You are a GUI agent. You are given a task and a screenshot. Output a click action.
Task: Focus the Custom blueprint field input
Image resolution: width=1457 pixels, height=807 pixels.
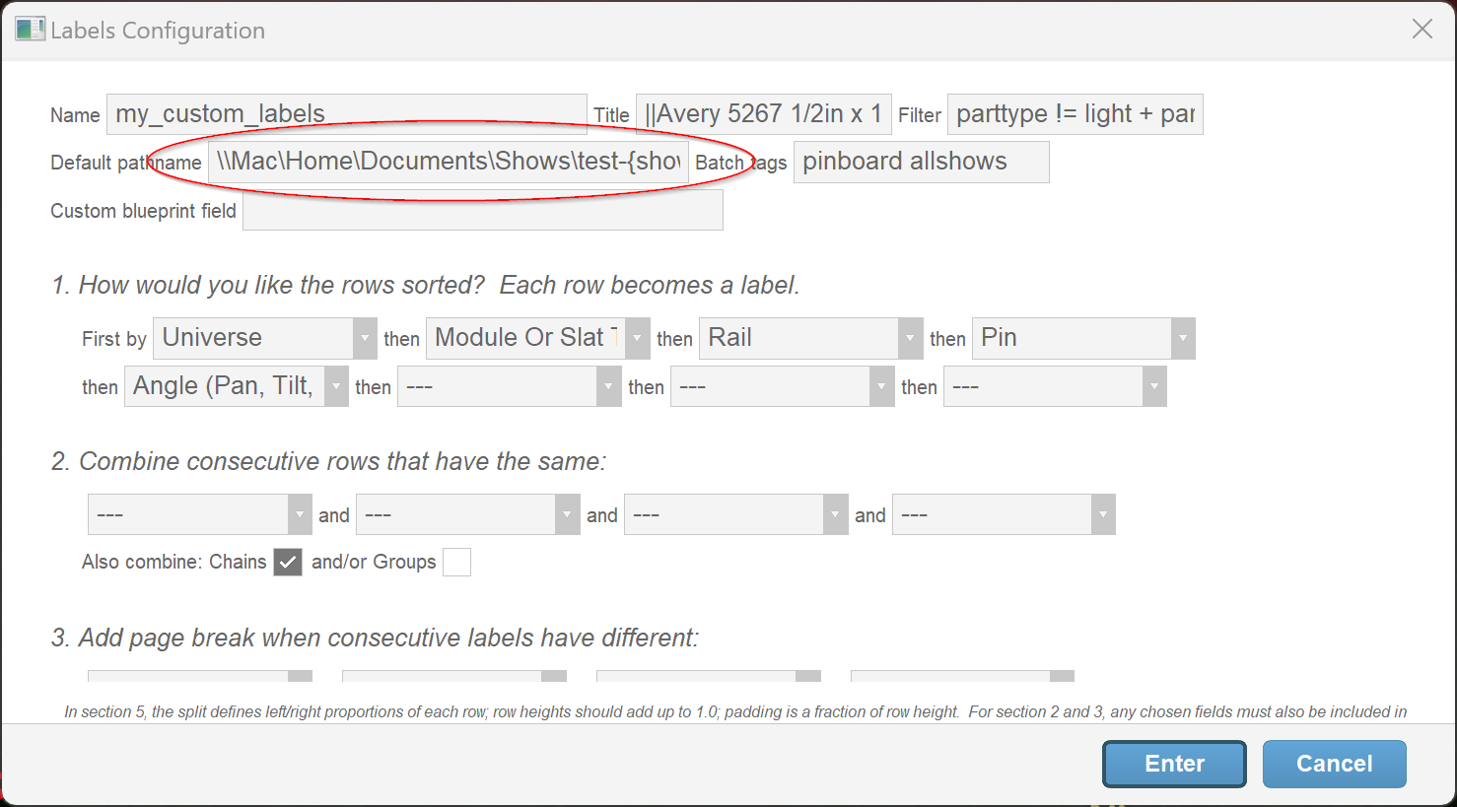point(482,210)
